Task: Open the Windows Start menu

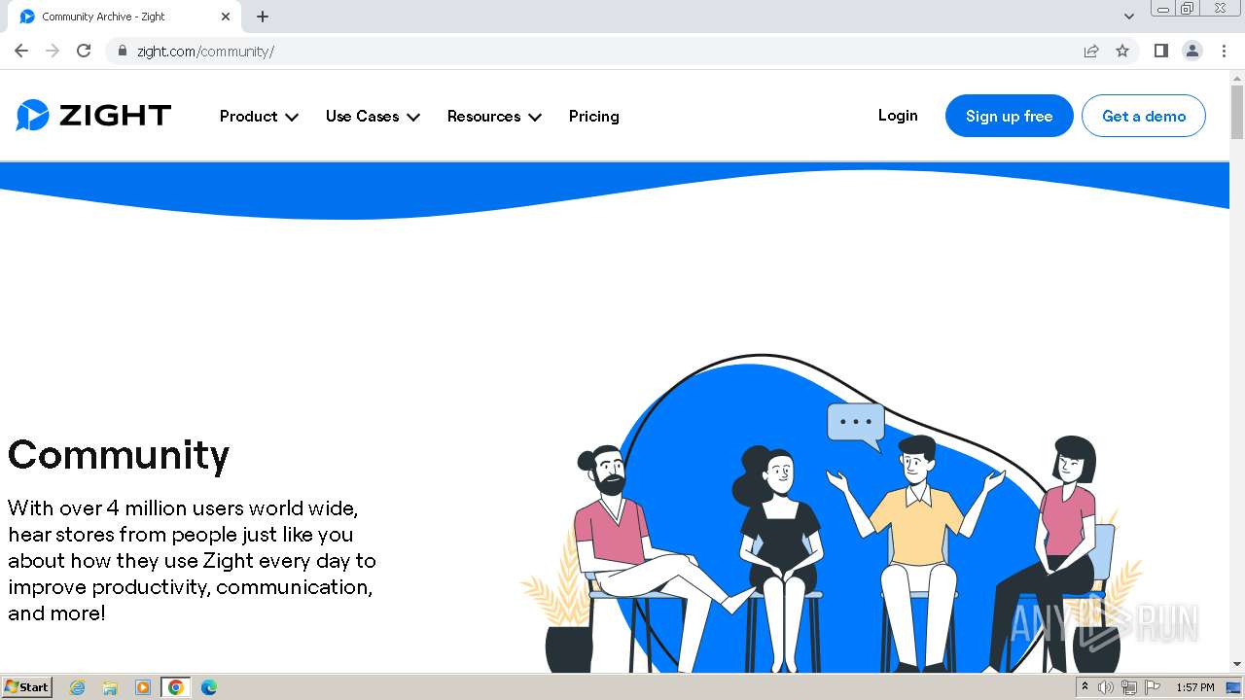Action: tap(26, 686)
